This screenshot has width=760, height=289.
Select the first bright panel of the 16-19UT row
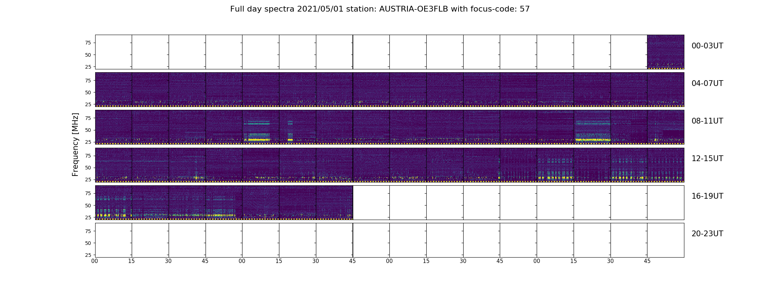(x=113, y=203)
